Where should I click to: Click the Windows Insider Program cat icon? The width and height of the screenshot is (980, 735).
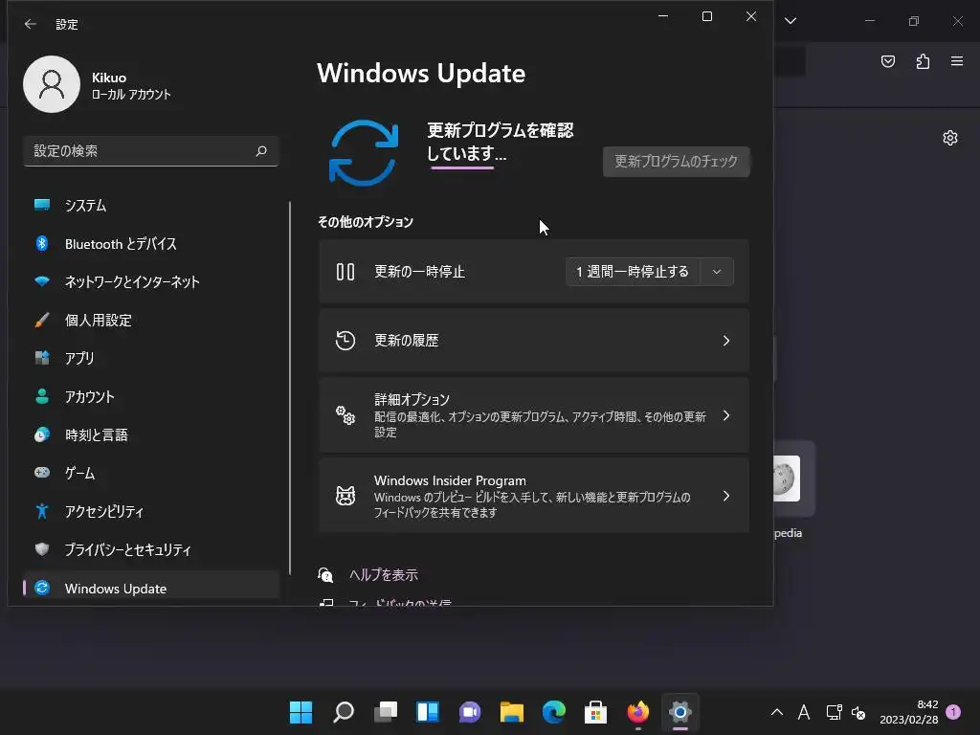pyautogui.click(x=345, y=496)
